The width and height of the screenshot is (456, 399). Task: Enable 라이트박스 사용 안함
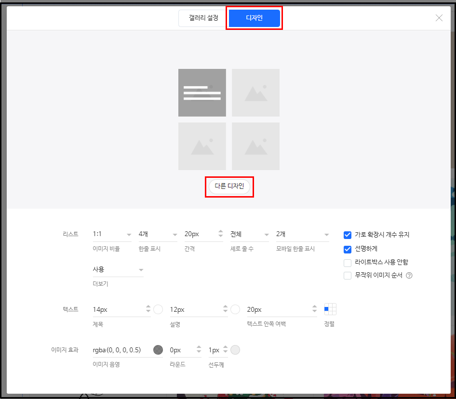point(348,263)
